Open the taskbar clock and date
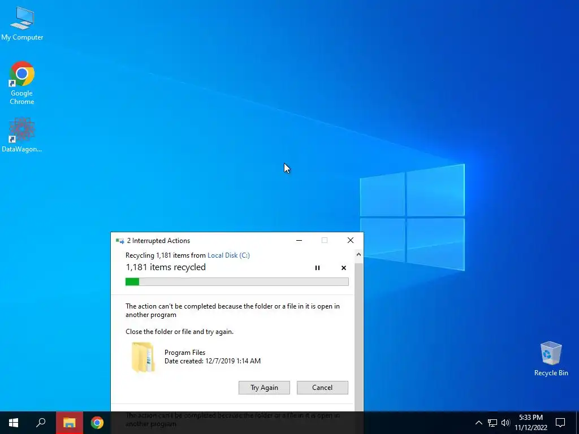Image resolution: width=579 pixels, height=434 pixels. [531, 423]
